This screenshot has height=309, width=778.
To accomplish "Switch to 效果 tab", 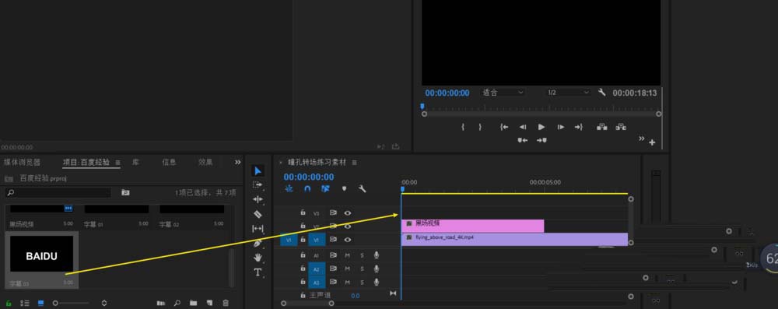I will (205, 163).
